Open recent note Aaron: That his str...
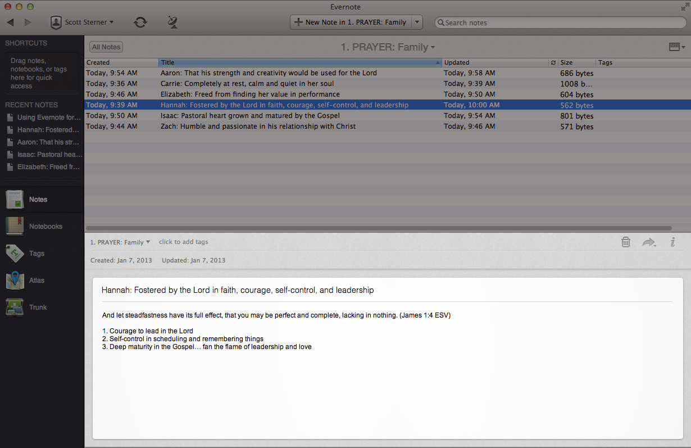The width and height of the screenshot is (691, 448). (x=44, y=142)
